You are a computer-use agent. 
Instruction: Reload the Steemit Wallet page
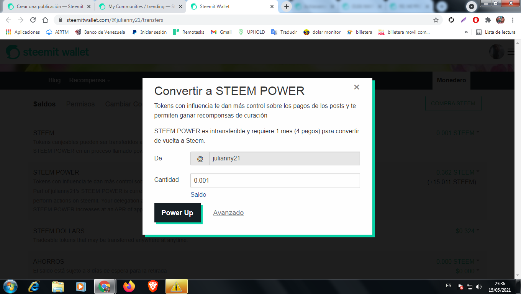tap(33, 20)
